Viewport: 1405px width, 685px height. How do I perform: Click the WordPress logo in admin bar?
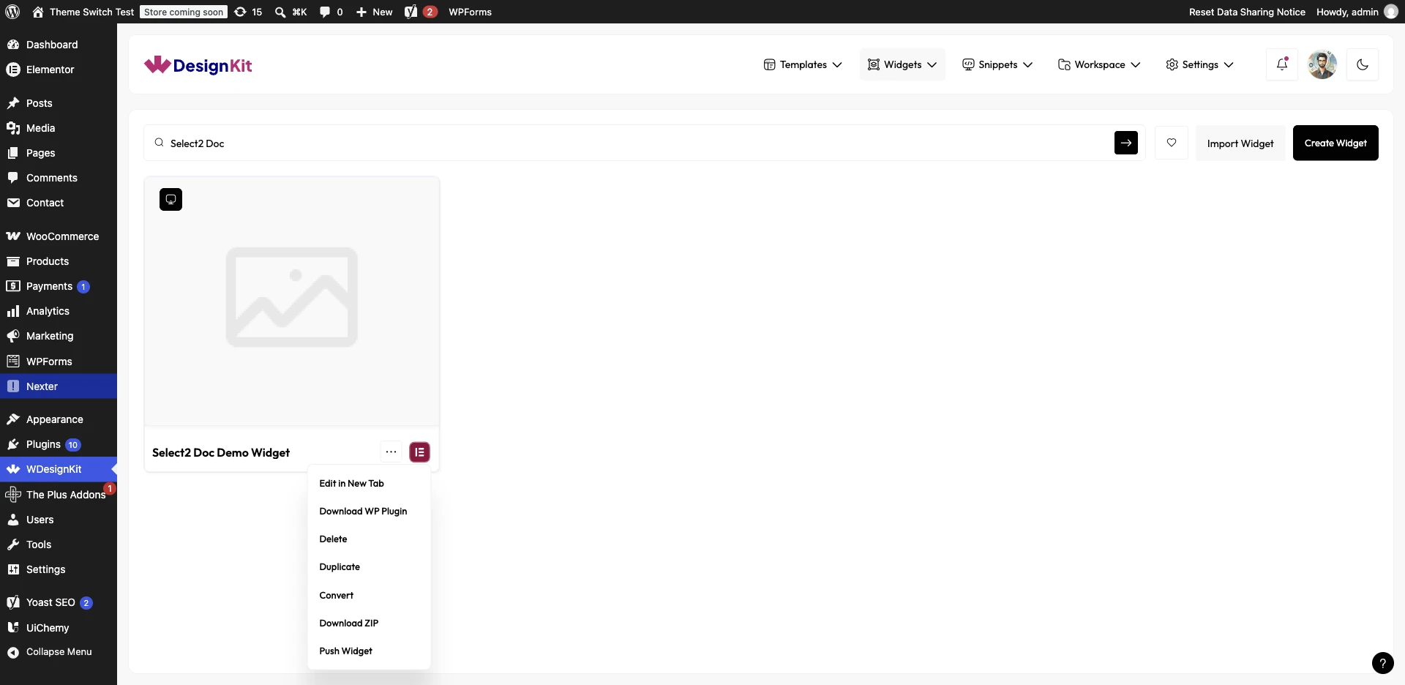[x=12, y=12]
